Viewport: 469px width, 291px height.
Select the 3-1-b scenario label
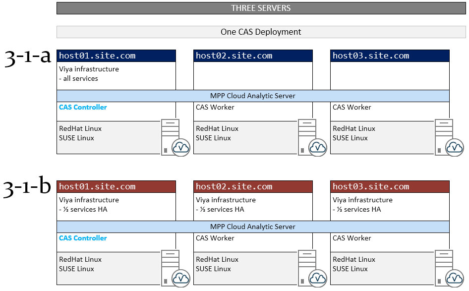point(27,186)
